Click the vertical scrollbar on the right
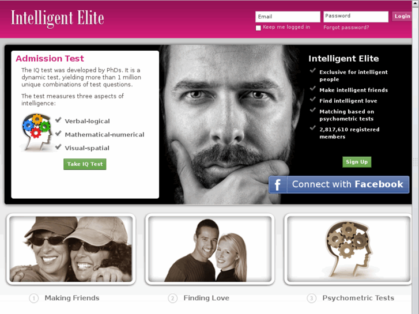The width and height of the screenshot is (419, 314). point(416,157)
